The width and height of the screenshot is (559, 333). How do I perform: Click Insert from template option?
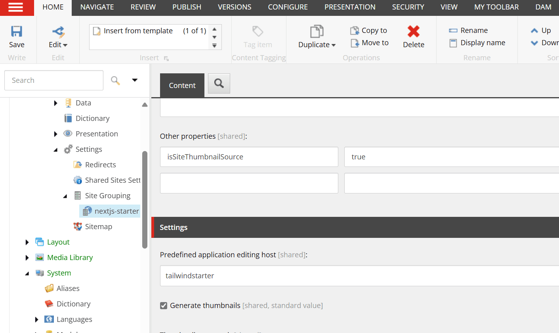pyautogui.click(x=138, y=31)
